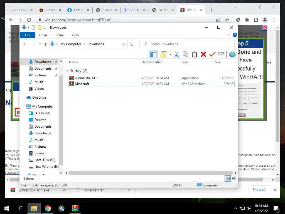
Task: Click the orange checkmark Properties icon
Action: tap(212, 54)
